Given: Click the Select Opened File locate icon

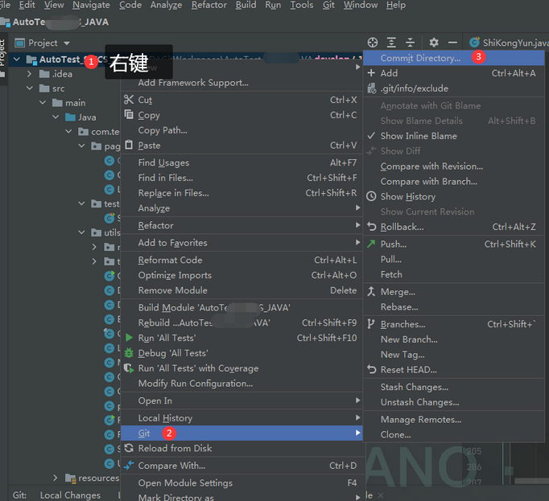Looking at the screenshot, I should coord(373,43).
